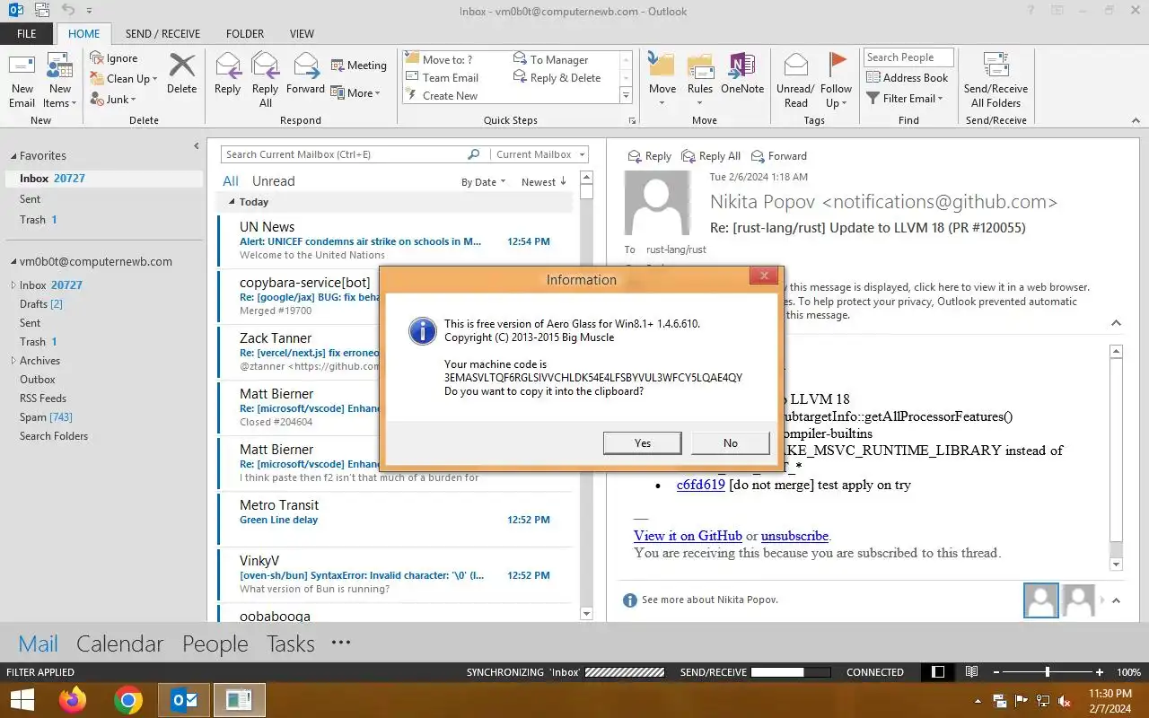Open Chrome from the taskbar
This screenshot has height=718, width=1149.
click(x=128, y=700)
